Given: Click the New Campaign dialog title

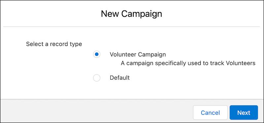Looking at the screenshot, I should point(131,14).
